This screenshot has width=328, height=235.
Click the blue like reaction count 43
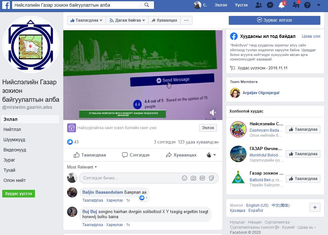coord(73,142)
